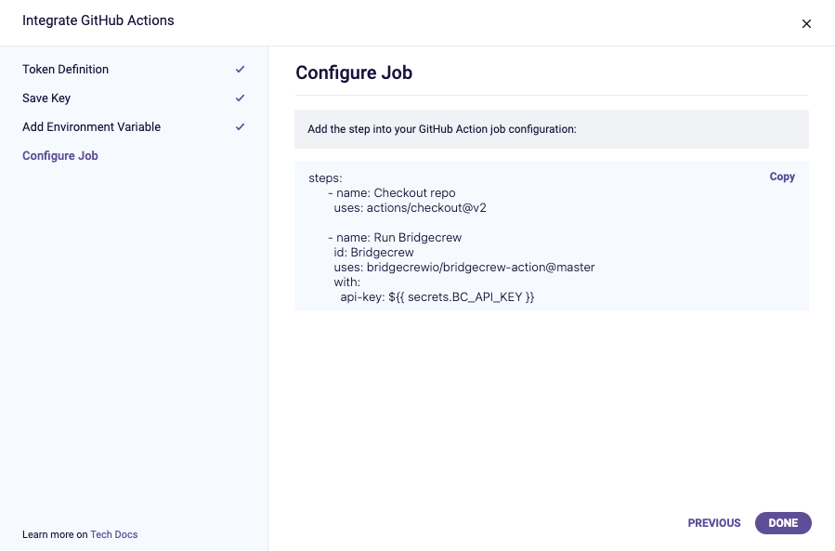The width and height of the screenshot is (835, 551).
Task: Click the Integrate GitHub Actions title
Action: coord(98,20)
